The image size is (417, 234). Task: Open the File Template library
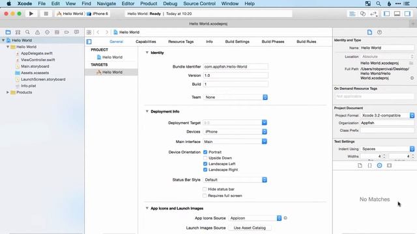[x=360, y=165]
